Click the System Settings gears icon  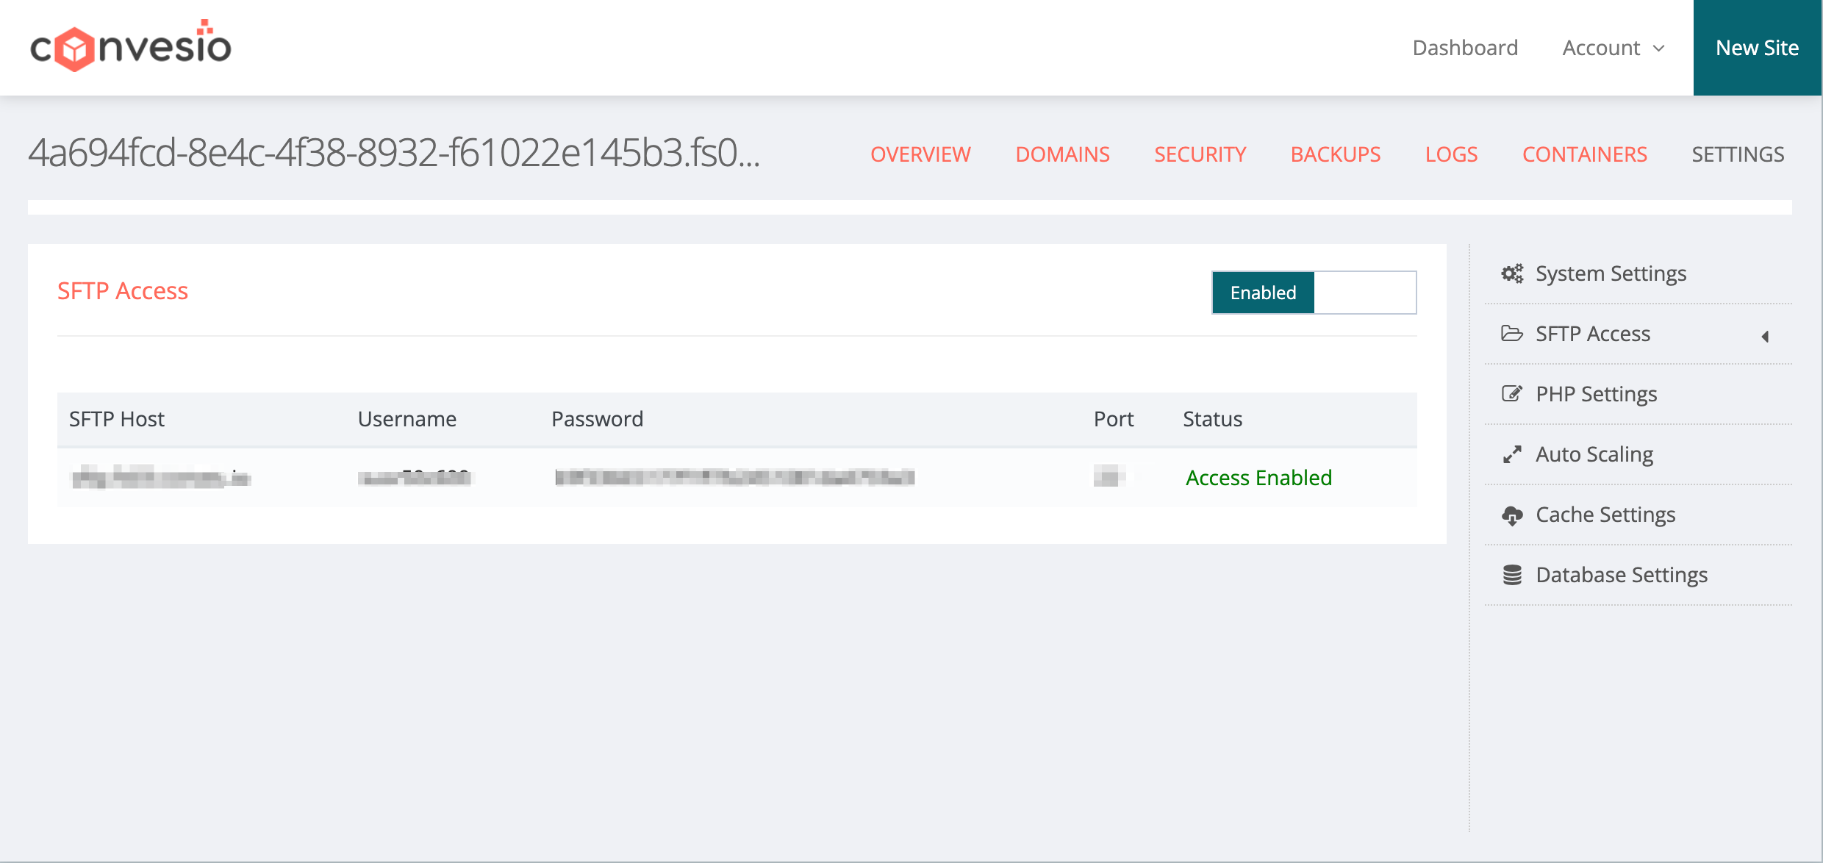point(1511,273)
